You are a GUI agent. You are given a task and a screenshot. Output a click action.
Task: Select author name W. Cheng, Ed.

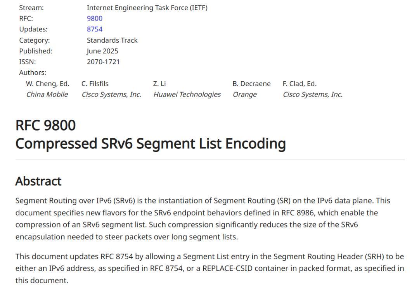coord(47,83)
